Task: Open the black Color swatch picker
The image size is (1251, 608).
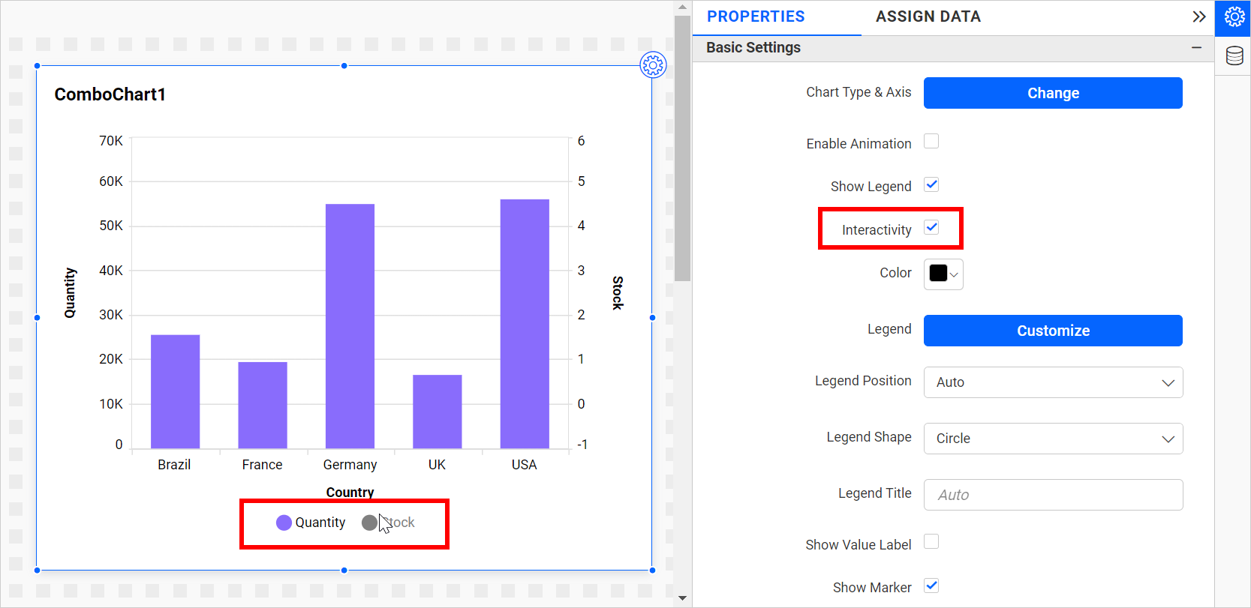Action: point(943,274)
